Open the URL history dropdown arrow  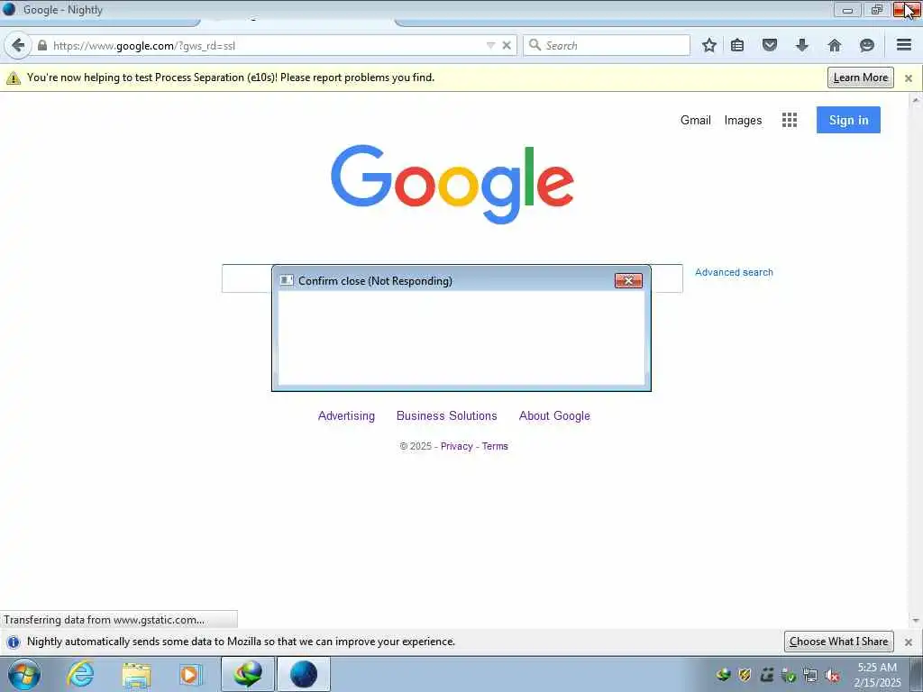pyautogui.click(x=490, y=45)
